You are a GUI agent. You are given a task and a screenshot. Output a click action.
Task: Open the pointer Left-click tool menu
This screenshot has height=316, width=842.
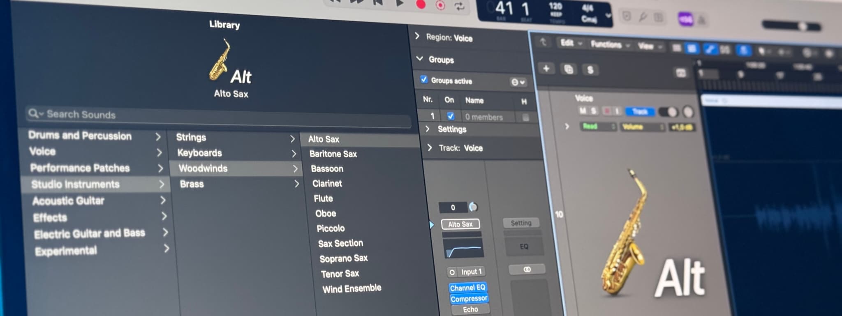point(764,51)
